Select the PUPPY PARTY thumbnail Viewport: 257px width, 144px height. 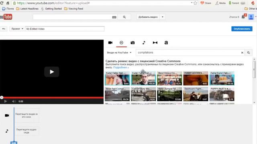coord(222,94)
